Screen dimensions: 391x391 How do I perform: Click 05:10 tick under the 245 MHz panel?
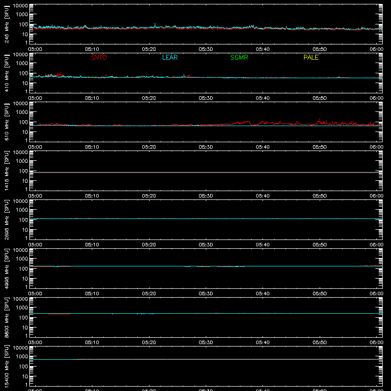[92, 49]
